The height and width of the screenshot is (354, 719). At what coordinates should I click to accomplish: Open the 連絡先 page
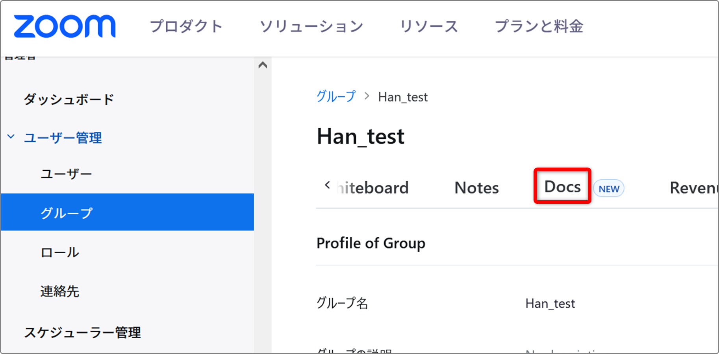pyautogui.click(x=60, y=291)
